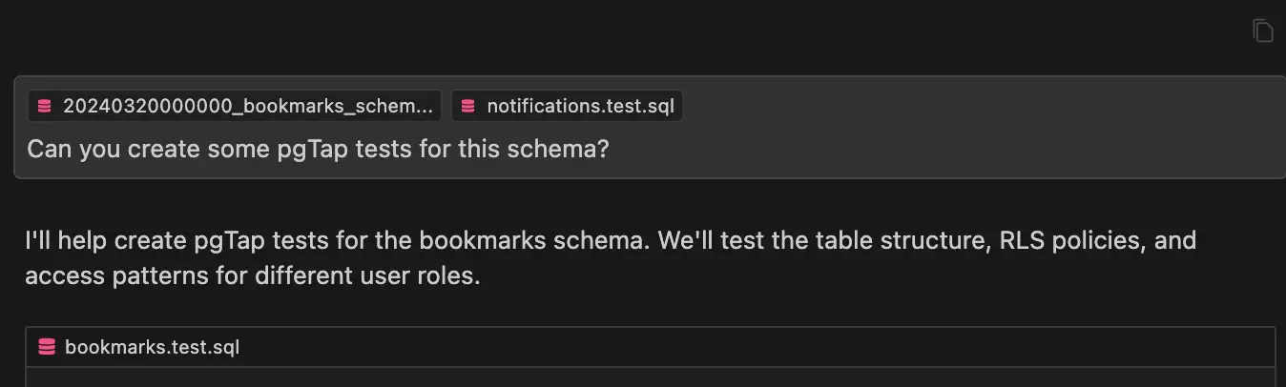
Task: Click code block header bar right of filename
Action: (x=763, y=347)
